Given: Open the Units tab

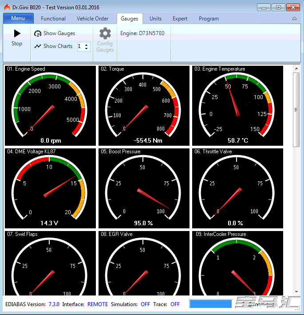Looking at the screenshot, I should click(155, 19).
